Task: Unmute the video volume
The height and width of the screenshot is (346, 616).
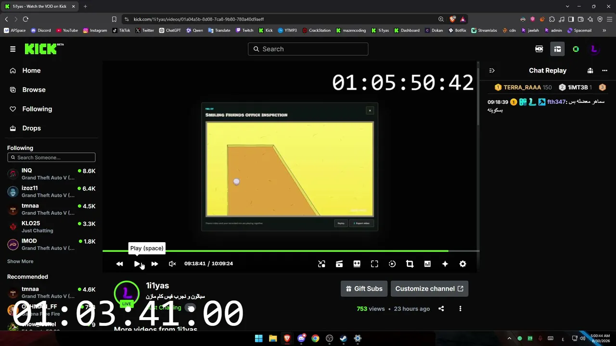Action: click(x=172, y=264)
